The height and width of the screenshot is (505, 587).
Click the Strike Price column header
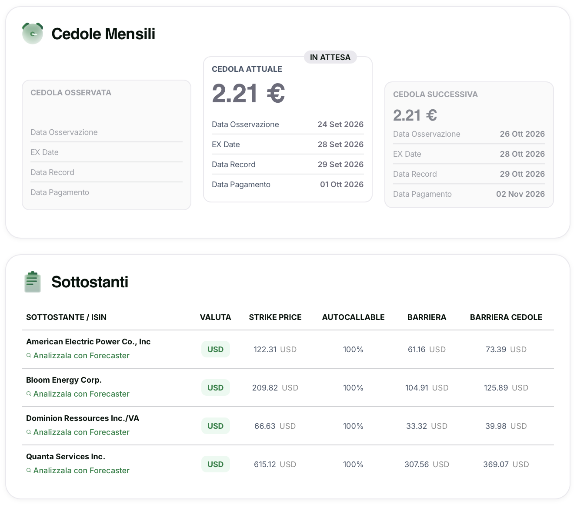pyautogui.click(x=275, y=317)
